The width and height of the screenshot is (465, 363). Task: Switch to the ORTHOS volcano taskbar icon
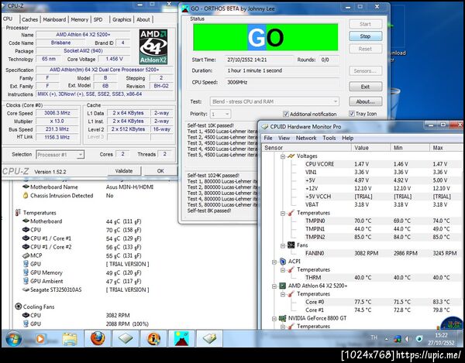(182, 338)
